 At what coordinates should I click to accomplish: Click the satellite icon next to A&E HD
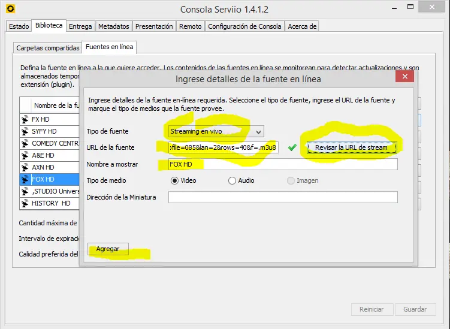point(25,155)
